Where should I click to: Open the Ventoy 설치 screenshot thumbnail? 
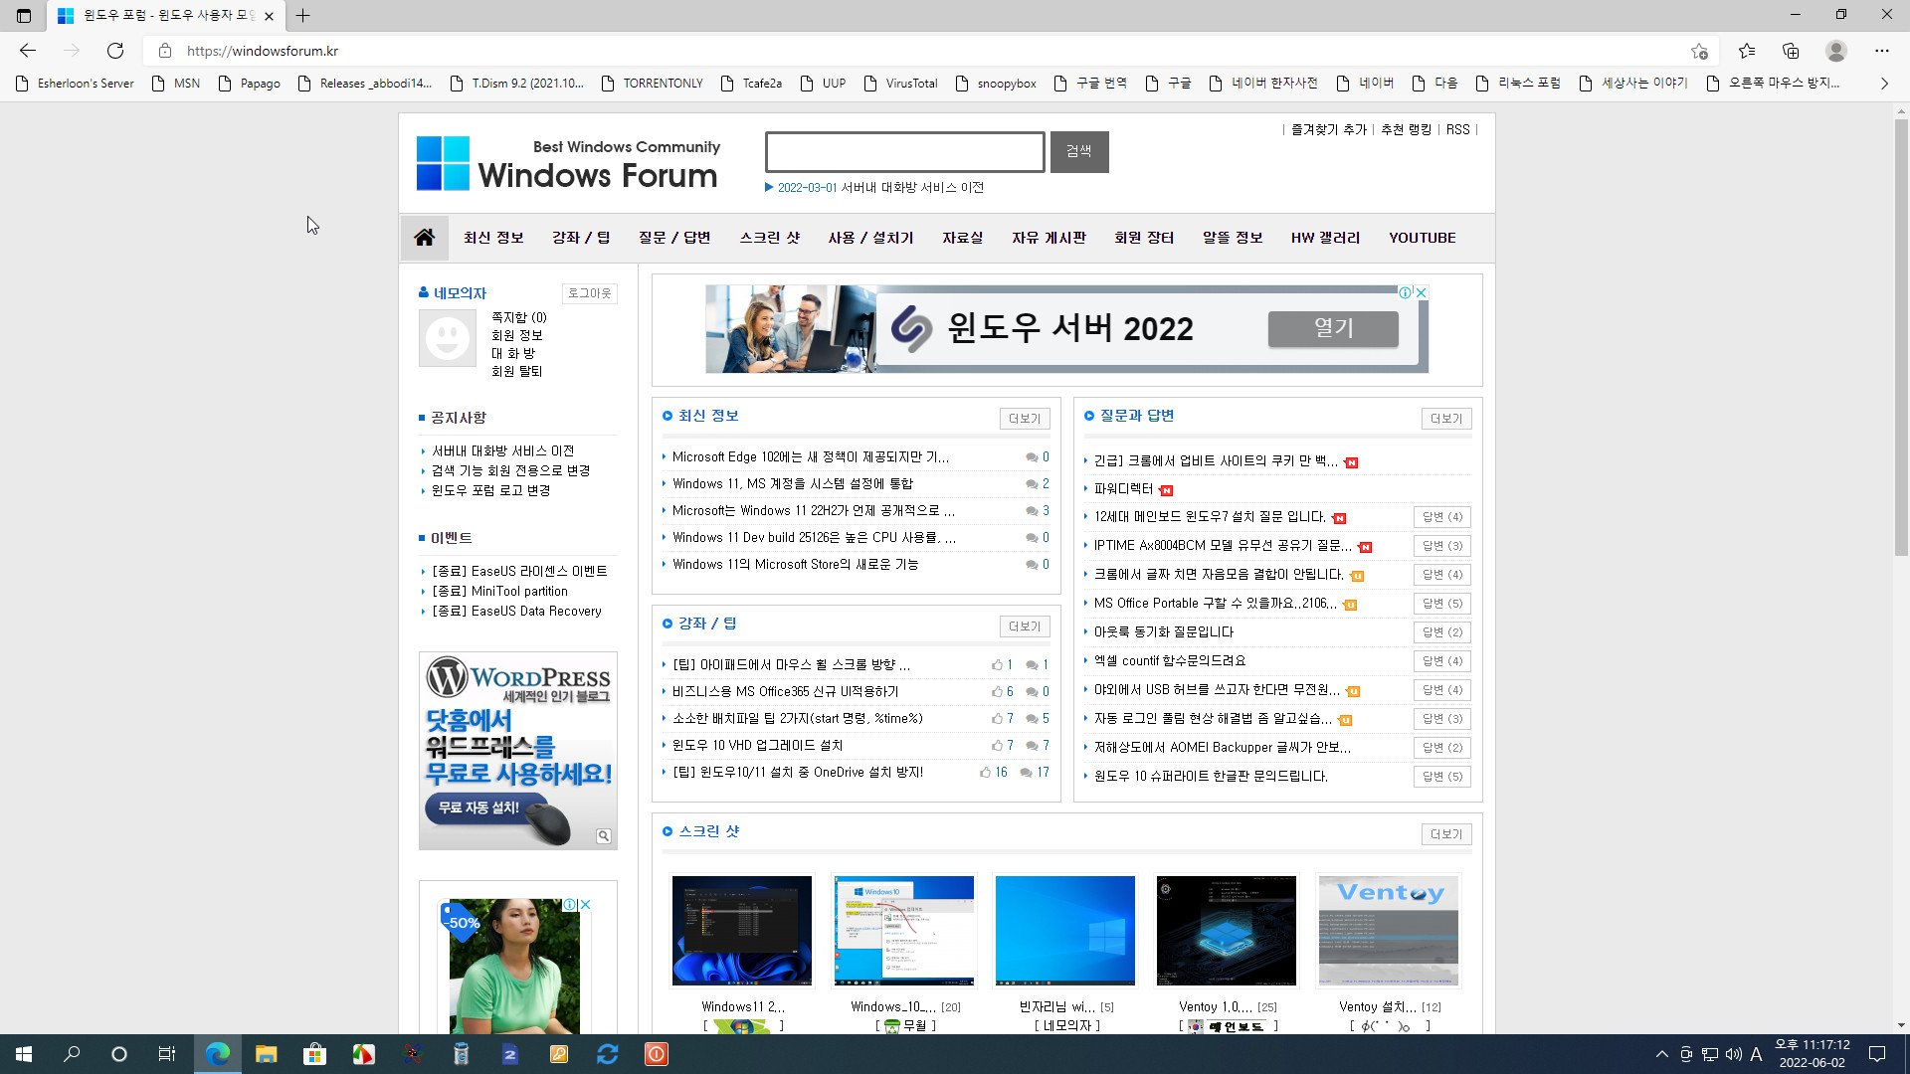(1389, 931)
